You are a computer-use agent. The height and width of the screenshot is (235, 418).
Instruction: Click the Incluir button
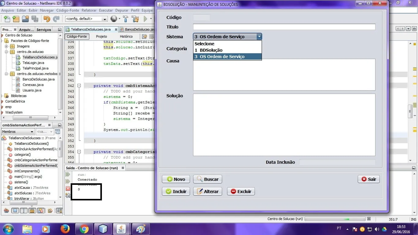click(176, 191)
